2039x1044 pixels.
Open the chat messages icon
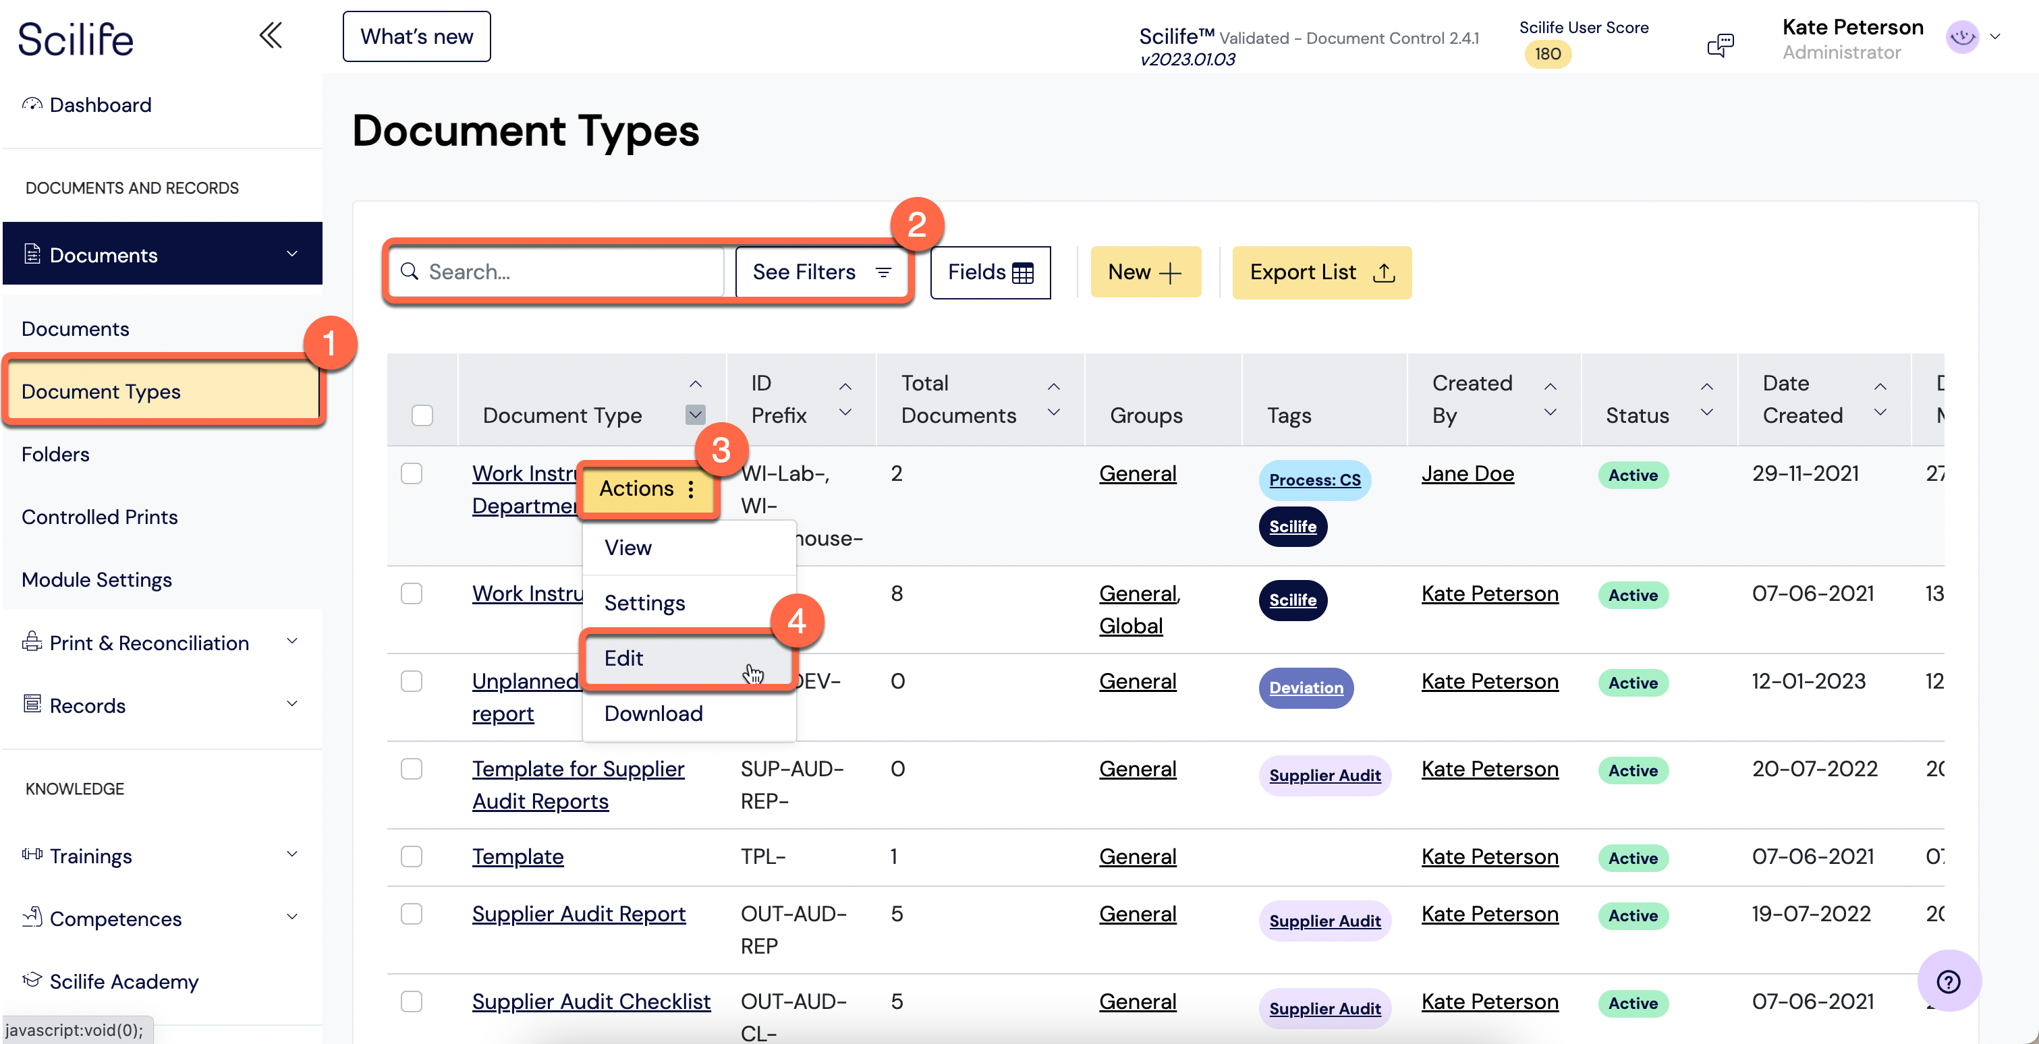click(x=1720, y=45)
